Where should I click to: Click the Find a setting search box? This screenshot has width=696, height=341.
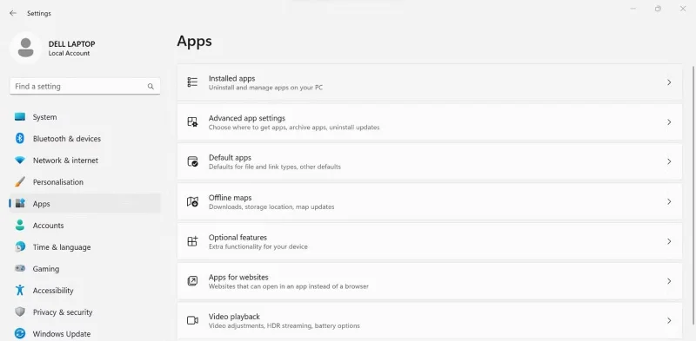(x=84, y=87)
